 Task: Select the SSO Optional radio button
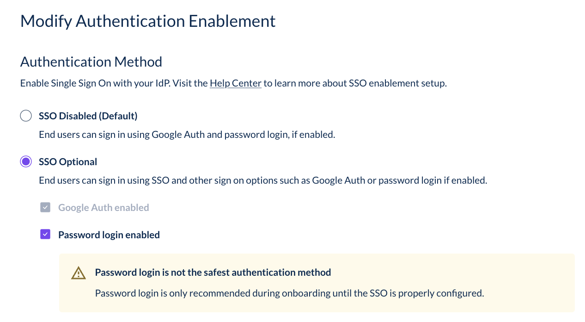(x=26, y=161)
